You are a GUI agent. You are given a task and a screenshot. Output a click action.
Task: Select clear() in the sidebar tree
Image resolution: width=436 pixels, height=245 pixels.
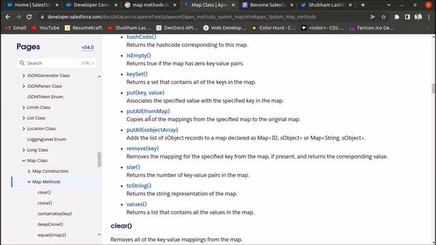point(44,192)
